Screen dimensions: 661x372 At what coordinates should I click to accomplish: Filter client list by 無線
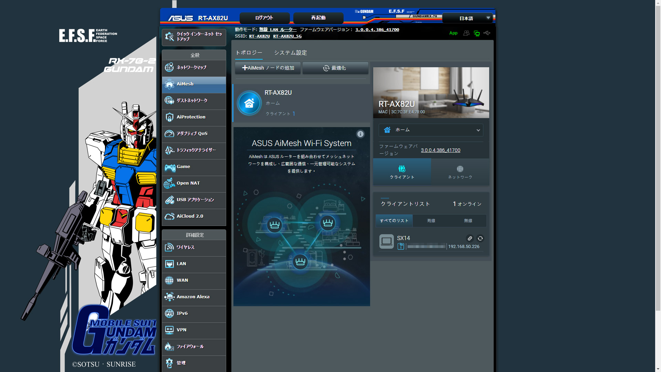point(468,221)
